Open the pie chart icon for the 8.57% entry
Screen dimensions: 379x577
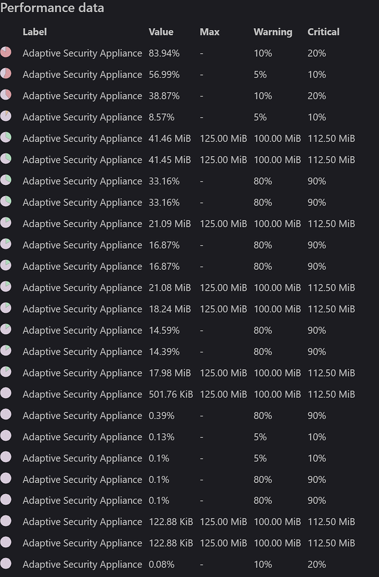[7, 117]
